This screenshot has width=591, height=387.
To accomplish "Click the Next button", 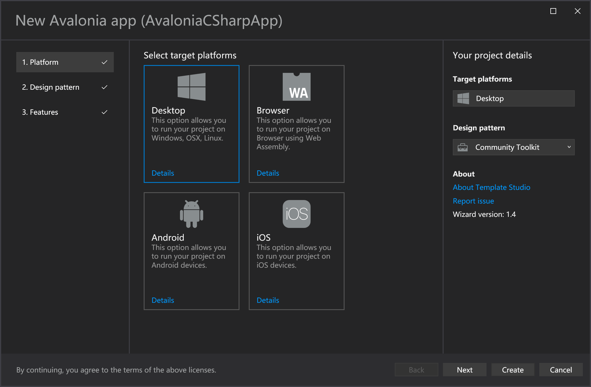I will pos(465,370).
